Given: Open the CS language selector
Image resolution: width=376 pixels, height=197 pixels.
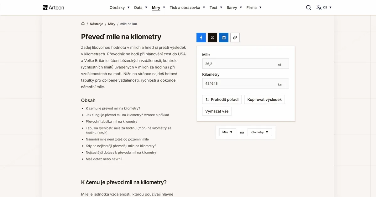Looking at the screenshot, I should point(327,8).
